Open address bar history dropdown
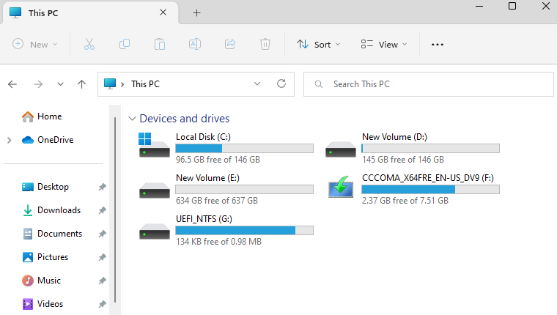 point(257,84)
